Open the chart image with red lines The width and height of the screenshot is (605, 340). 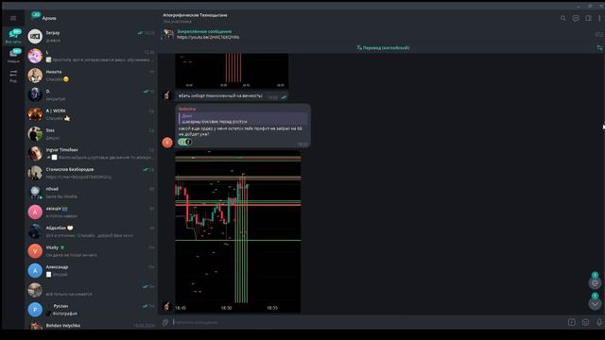[x=232, y=71]
